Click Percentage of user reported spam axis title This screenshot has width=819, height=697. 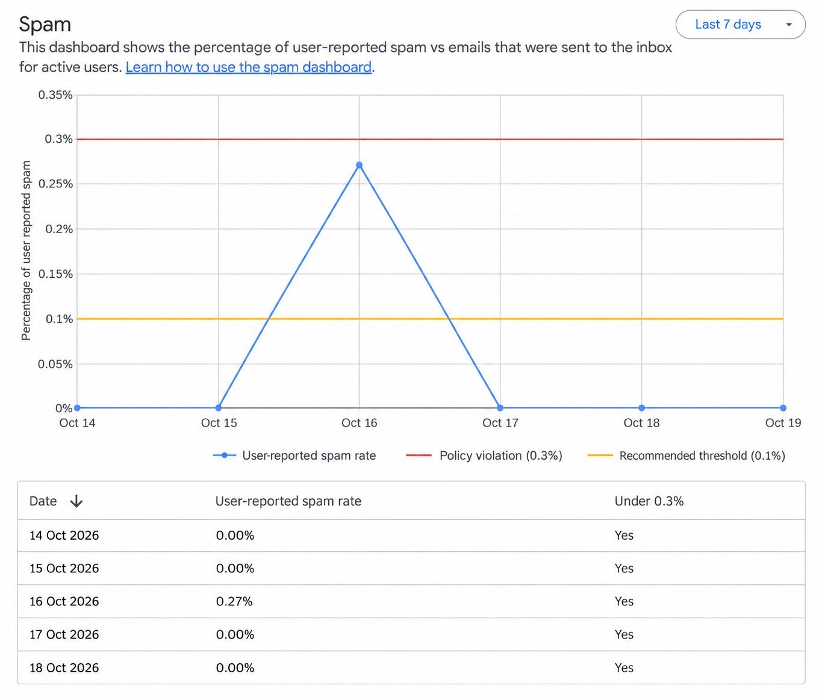(x=26, y=251)
